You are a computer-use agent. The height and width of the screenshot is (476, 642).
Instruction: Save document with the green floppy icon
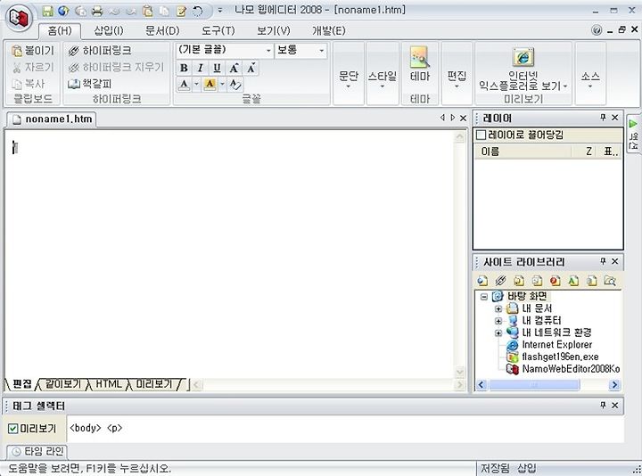click(x=48, y=11)
